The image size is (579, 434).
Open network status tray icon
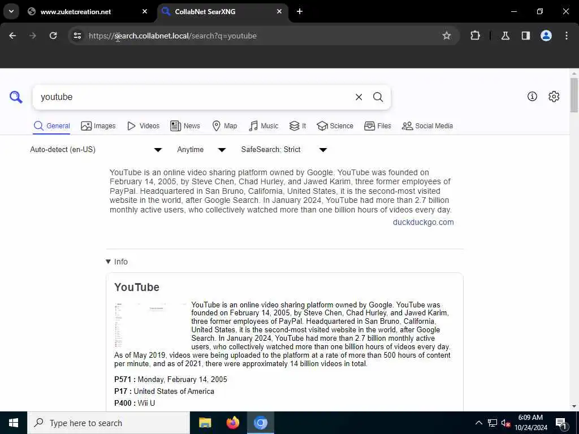[492, 423]
